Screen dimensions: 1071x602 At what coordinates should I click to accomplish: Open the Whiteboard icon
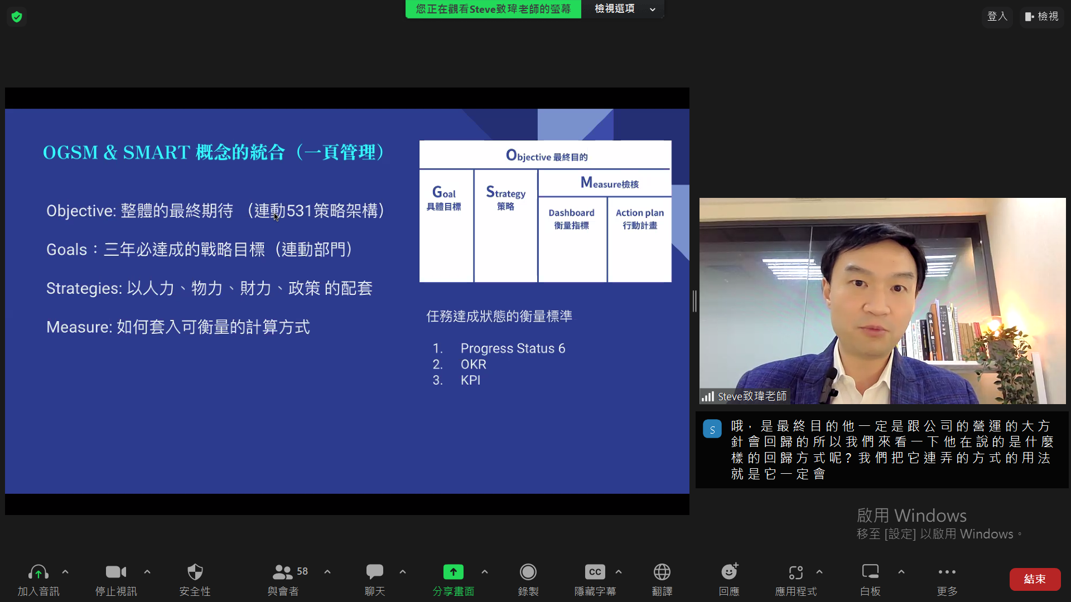(x=870, y=572)
